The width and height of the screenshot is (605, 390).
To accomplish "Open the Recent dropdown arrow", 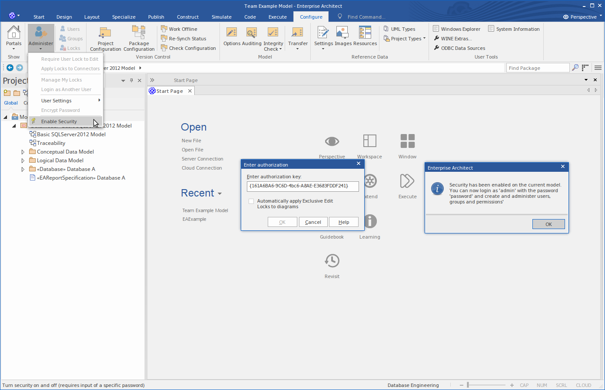I will 220,194.
